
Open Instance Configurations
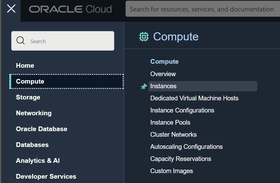point(182,110)
